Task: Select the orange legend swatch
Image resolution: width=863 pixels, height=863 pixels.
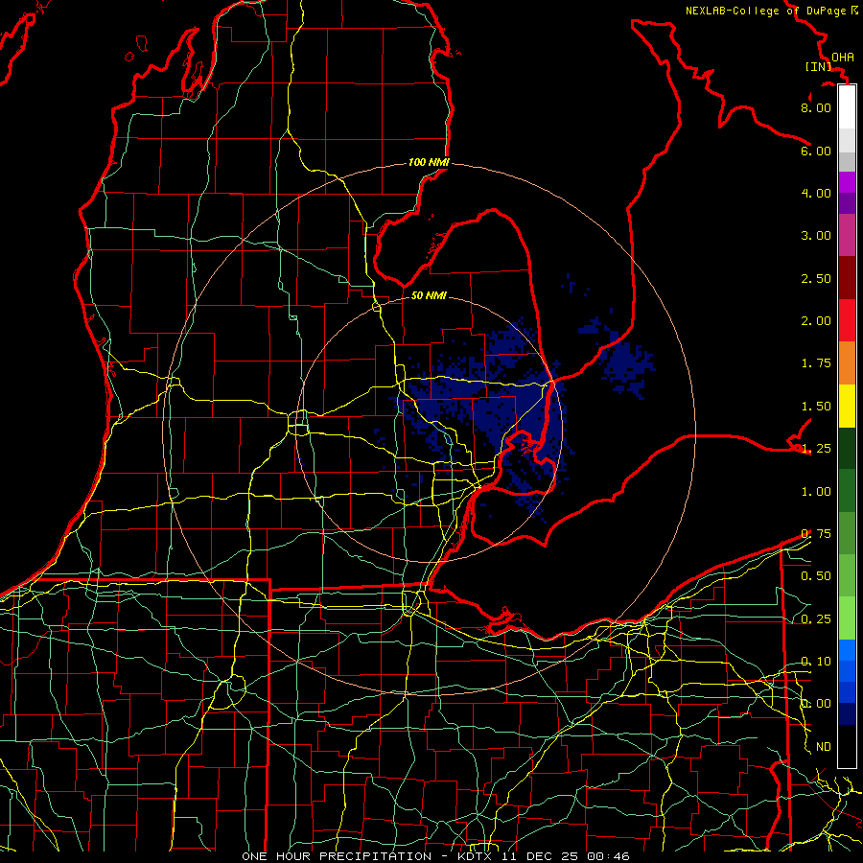Action: tap(847, 363)
